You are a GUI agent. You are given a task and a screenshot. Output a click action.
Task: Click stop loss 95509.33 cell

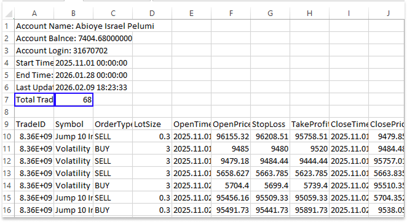pyautogui.click(x=271, y=198)
